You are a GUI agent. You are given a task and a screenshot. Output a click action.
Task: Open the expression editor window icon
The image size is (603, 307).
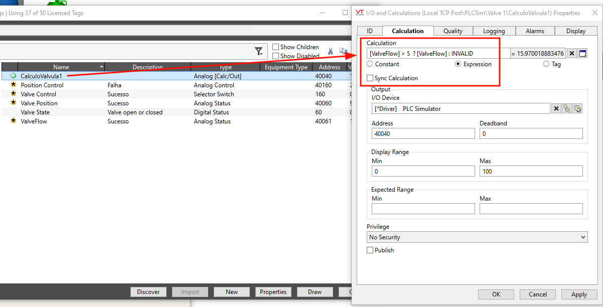point(582,53)
